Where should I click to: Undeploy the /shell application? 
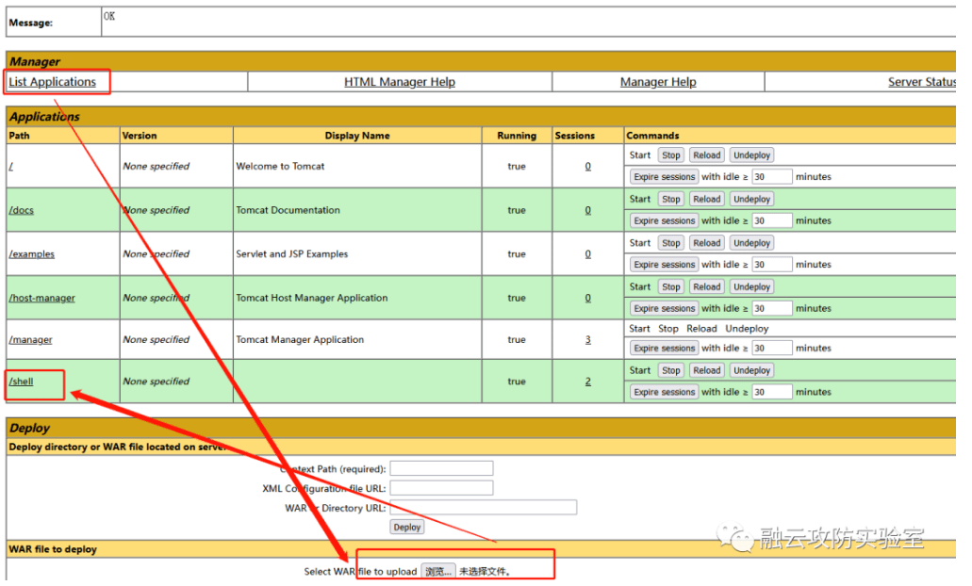(x=751, y=371)
